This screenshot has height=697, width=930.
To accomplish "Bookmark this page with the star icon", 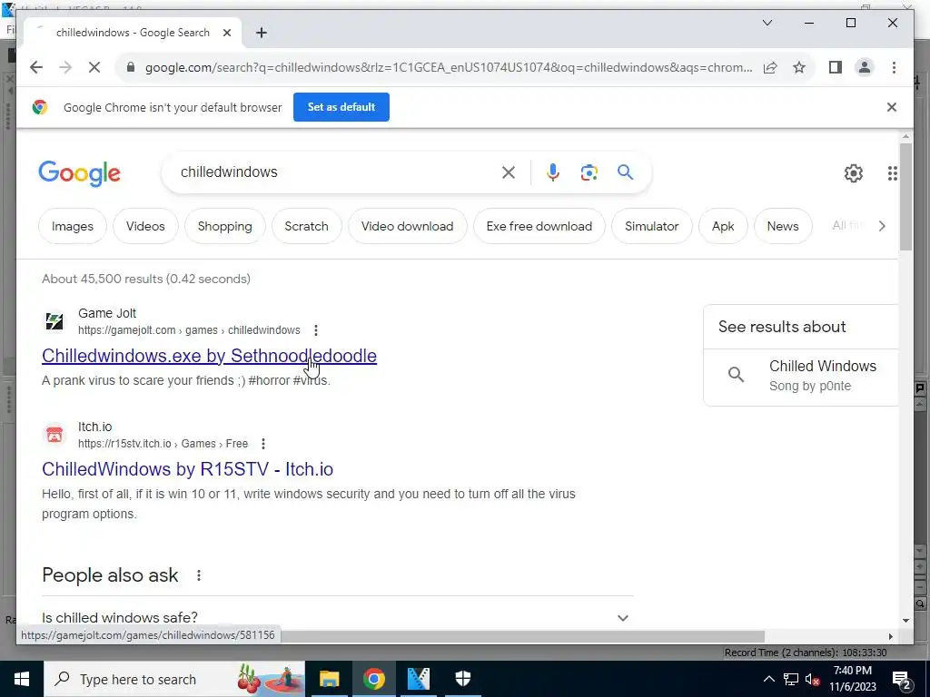I will 799,67.
